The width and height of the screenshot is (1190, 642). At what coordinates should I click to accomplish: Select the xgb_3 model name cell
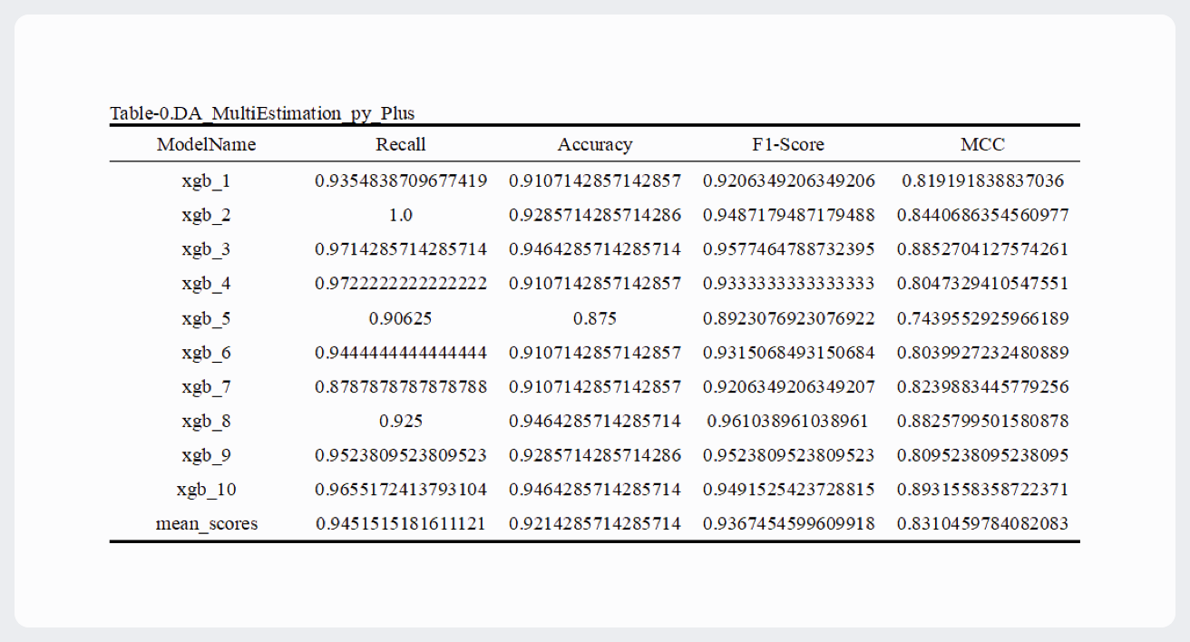click(206, 249)
